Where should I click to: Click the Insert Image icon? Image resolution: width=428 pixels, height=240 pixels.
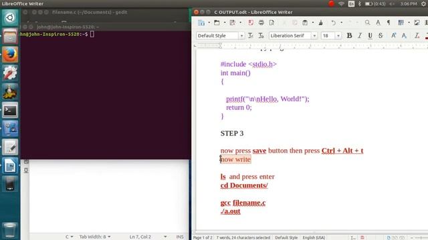click(x=417, y=23)
